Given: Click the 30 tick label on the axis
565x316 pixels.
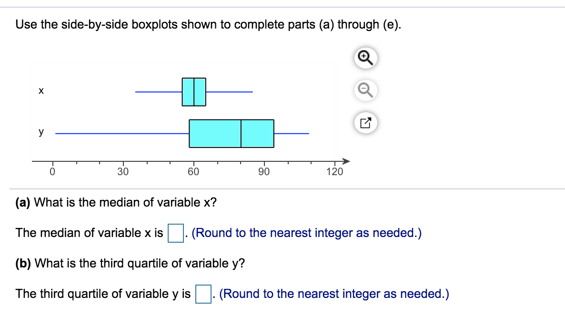Looking at the screenshot, I should tap(123, 172).
